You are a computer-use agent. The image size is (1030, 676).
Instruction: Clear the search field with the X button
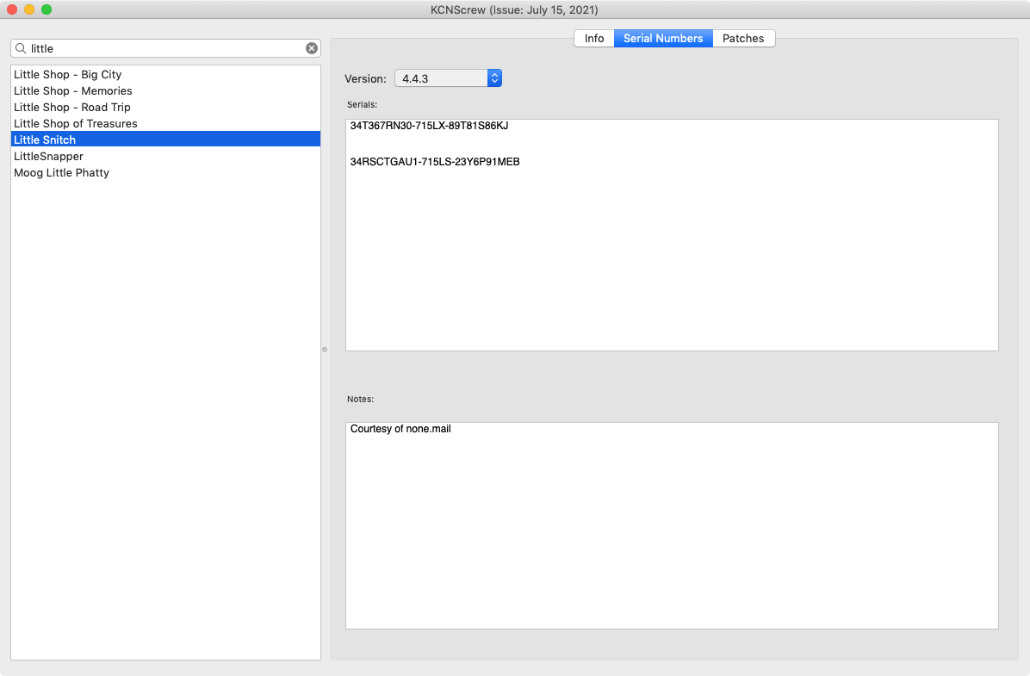(x=312, y=48)
